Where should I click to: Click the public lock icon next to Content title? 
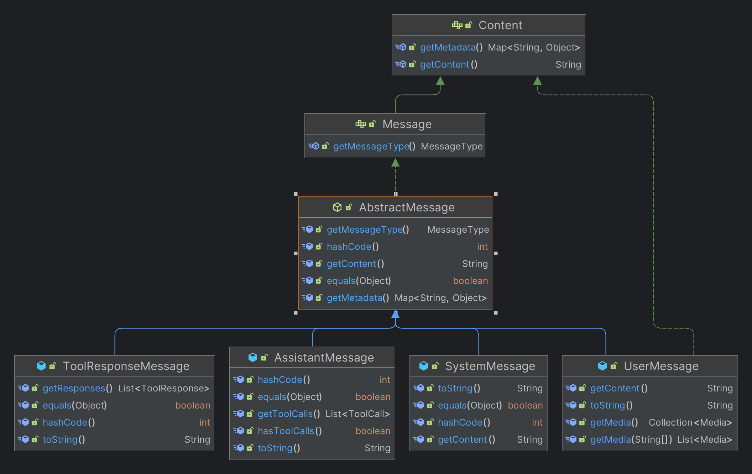coord(469,25)
